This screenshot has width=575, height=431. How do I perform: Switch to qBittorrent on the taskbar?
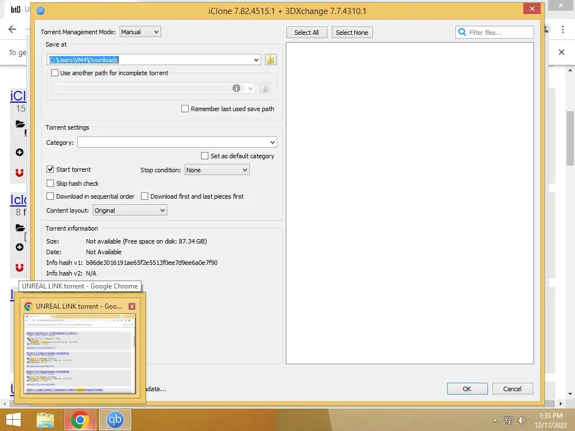click(x=115, y=420)
